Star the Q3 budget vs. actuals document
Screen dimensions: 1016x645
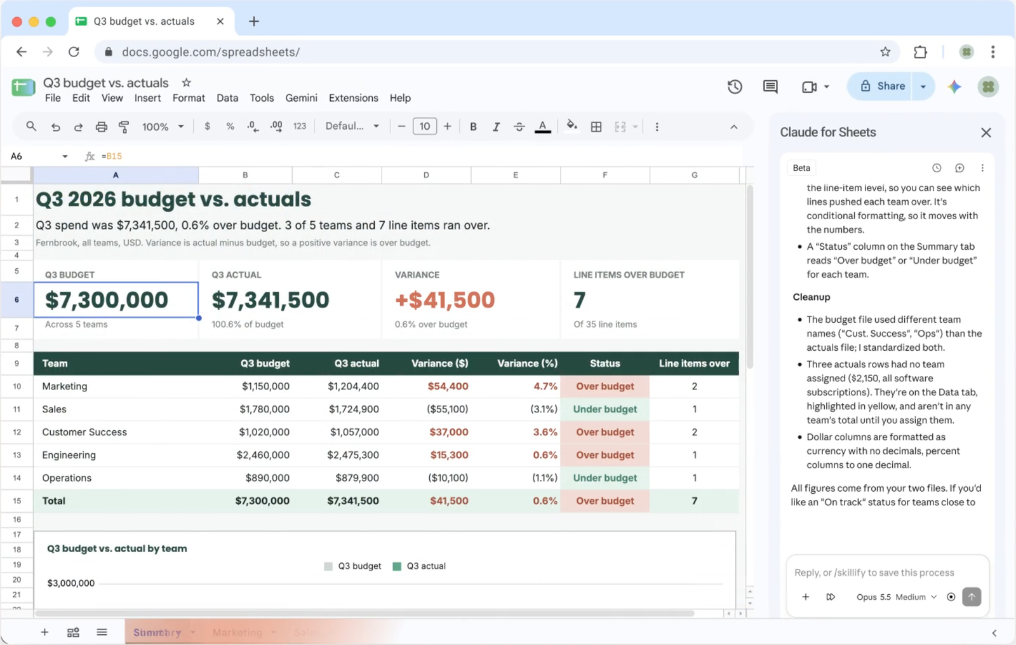click(186, 83)
